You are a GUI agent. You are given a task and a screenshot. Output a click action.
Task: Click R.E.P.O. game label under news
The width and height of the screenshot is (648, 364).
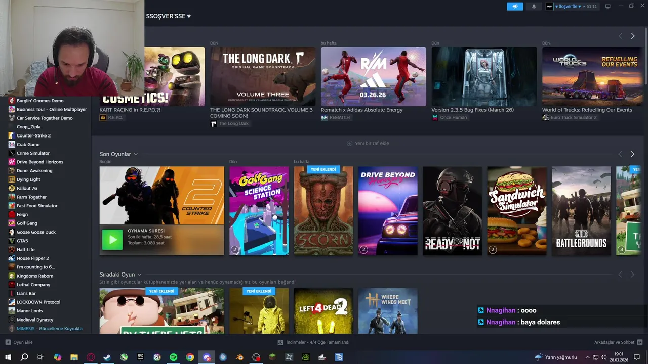pos(111,117)
